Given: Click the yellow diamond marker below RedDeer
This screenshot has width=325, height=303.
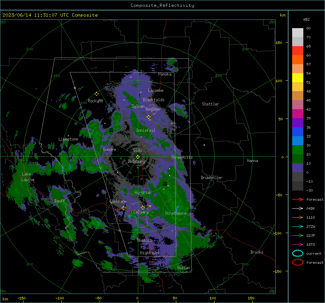Looking at the screenshot, I should pyautogui.click(x=148, y=117).
